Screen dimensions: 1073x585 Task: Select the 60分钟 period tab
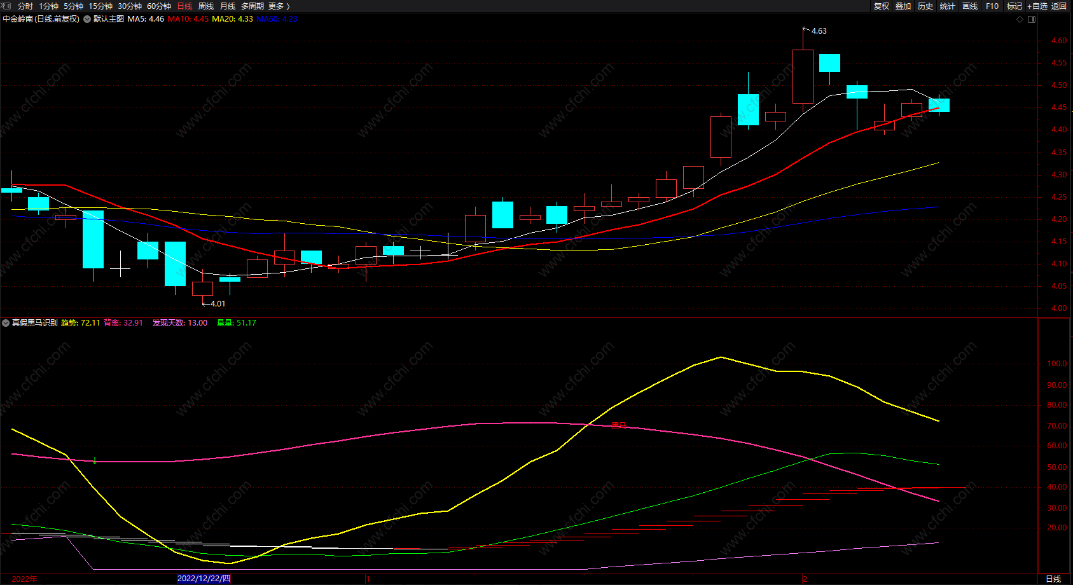point(159,6)
